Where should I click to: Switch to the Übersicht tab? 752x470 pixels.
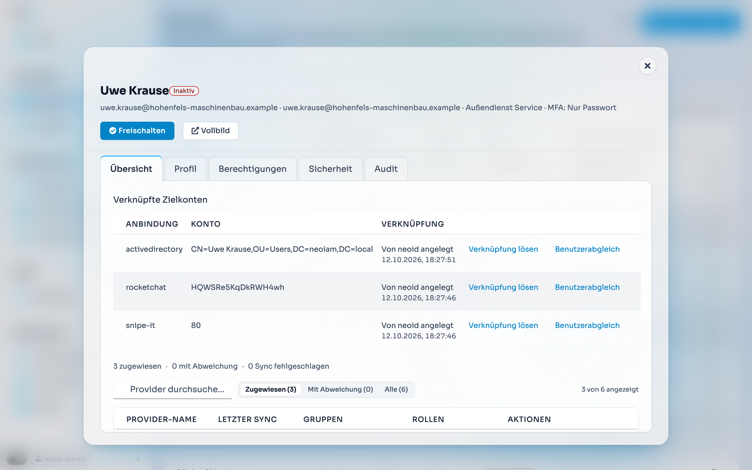coord(131,169)
